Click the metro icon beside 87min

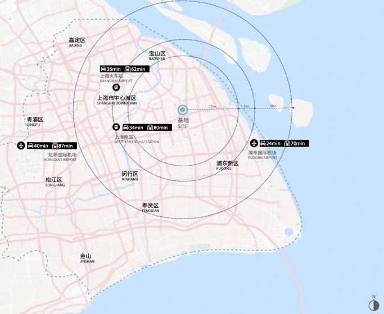(55, 146)
